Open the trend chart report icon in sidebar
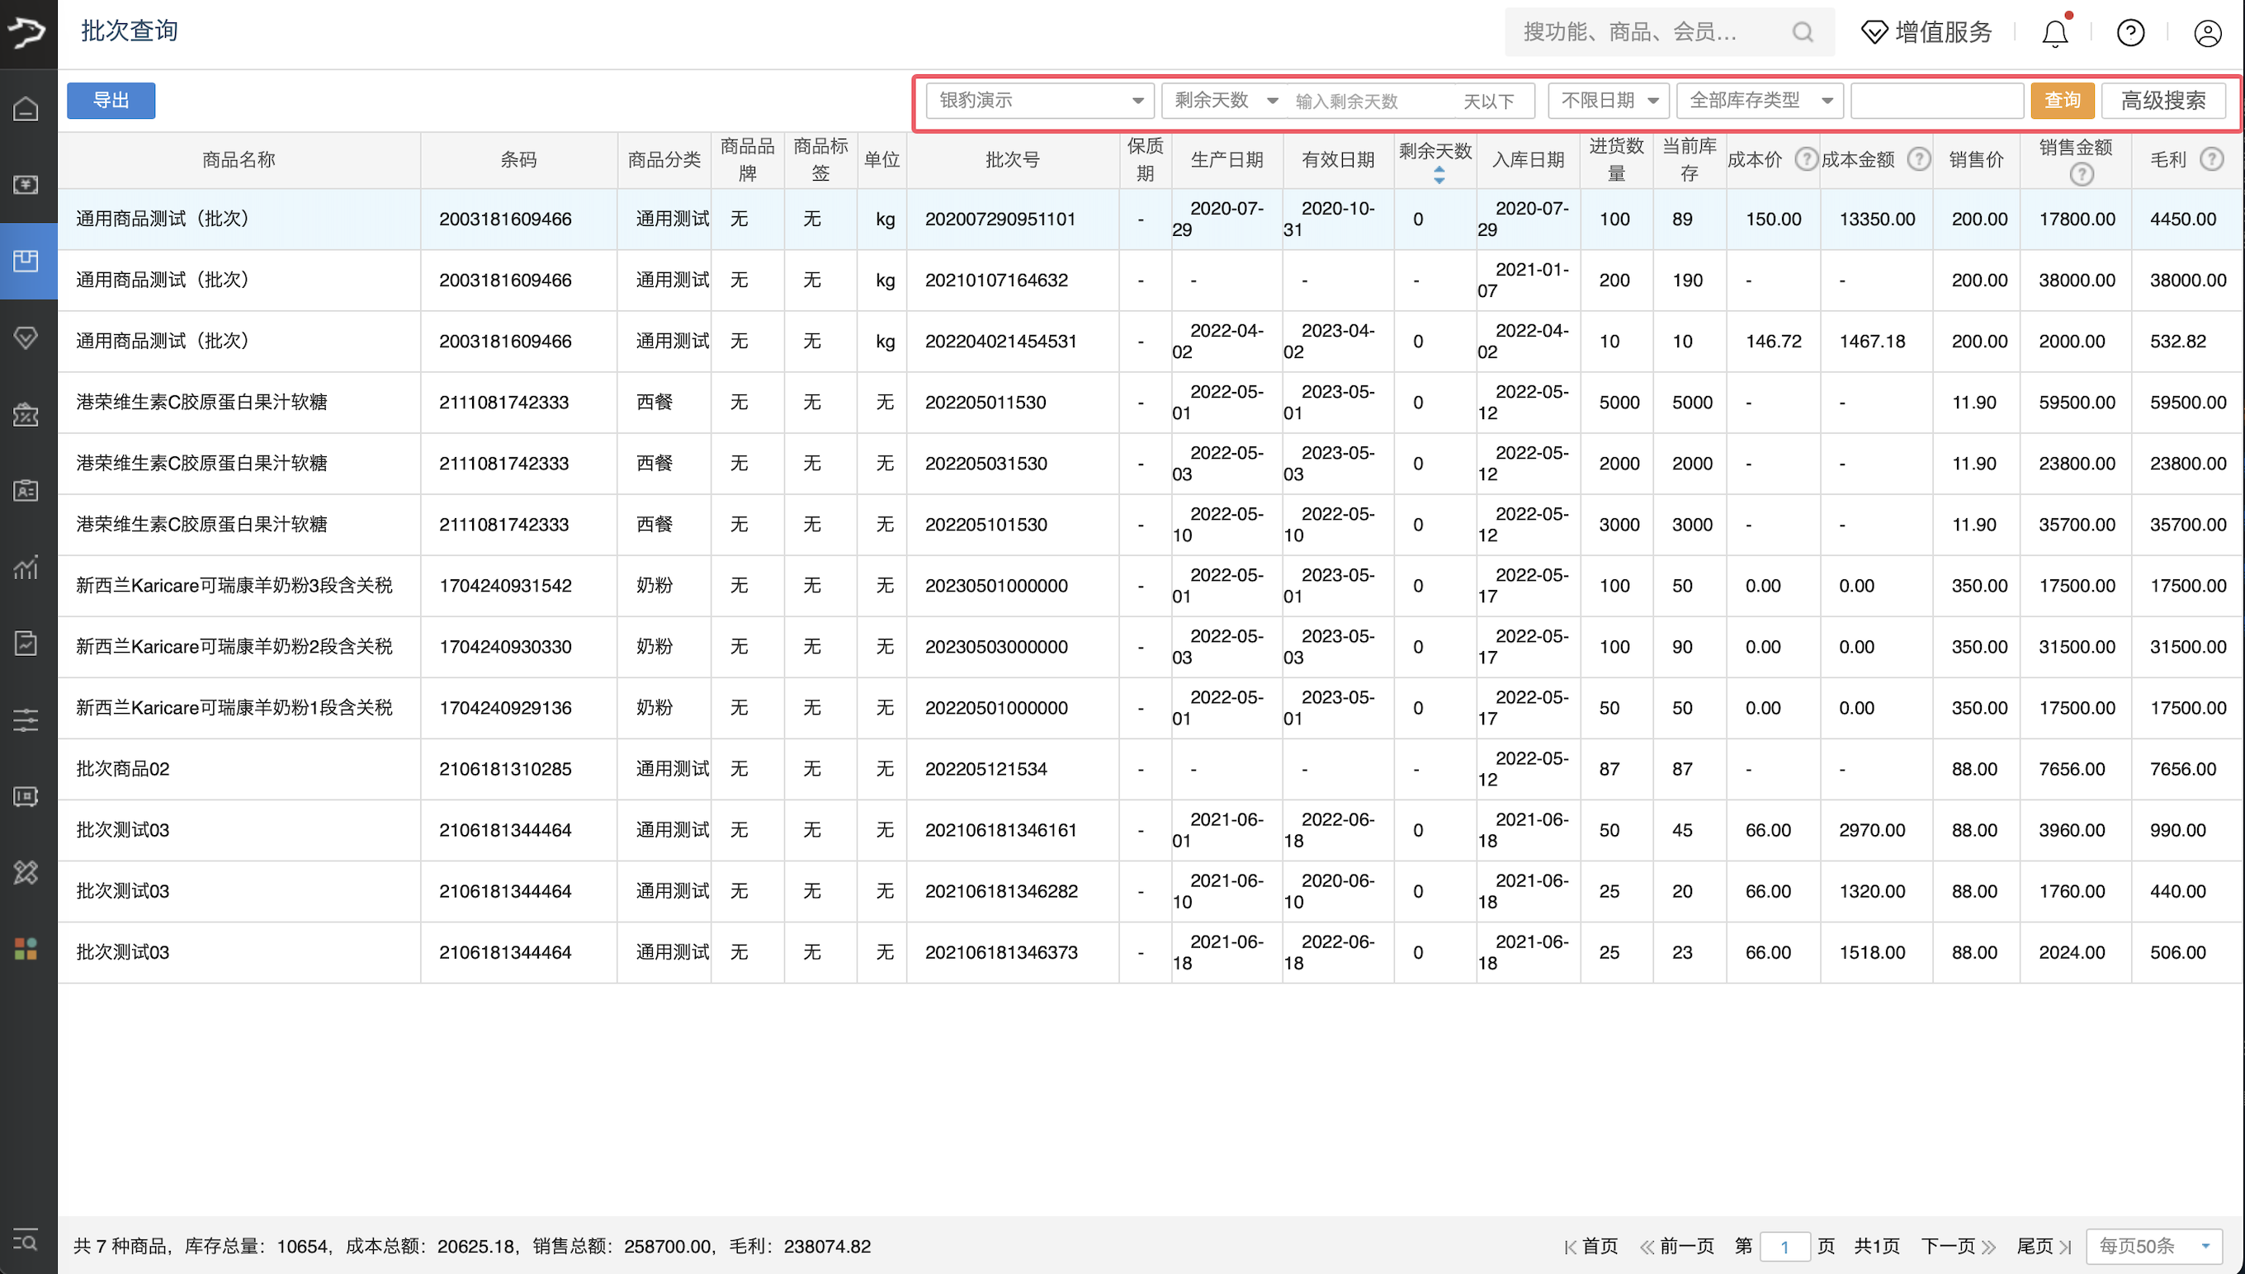 click(26, 567)
